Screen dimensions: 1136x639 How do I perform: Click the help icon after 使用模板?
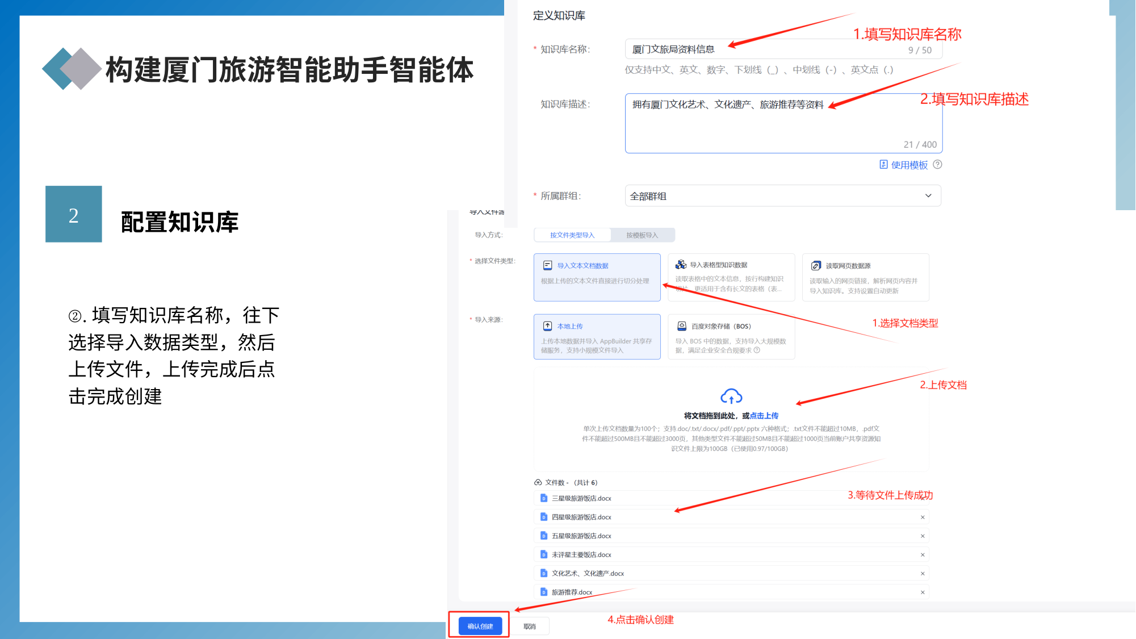pos(937,165)
